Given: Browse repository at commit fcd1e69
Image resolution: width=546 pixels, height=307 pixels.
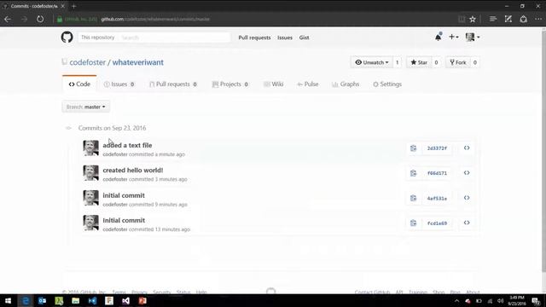Looking at the screenshot, I should [x=467, y=223].
